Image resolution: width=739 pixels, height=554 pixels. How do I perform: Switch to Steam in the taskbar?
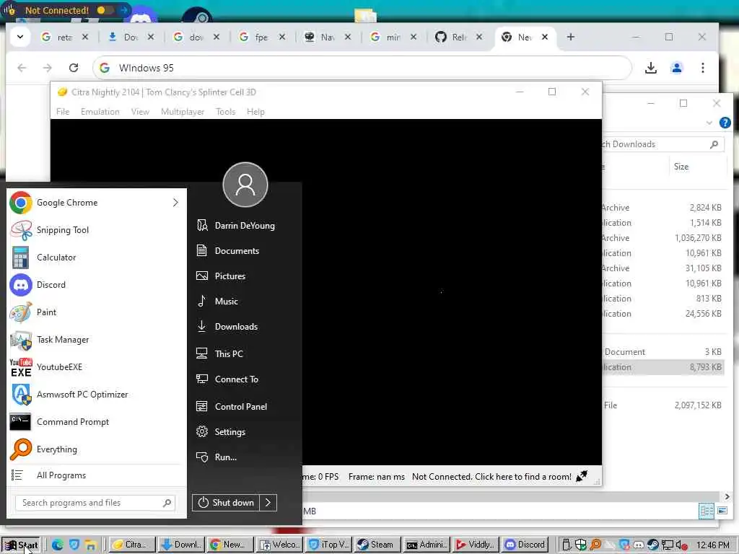(377, 545)
